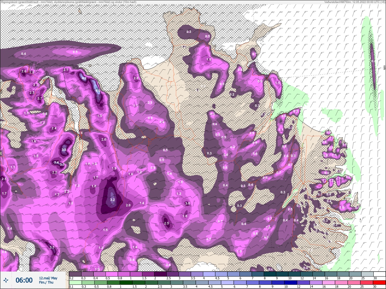Click the compass-star logo beside the 06:00 time

click(6, 280)
